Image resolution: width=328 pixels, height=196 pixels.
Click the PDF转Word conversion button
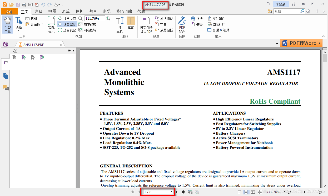point(301,43)
